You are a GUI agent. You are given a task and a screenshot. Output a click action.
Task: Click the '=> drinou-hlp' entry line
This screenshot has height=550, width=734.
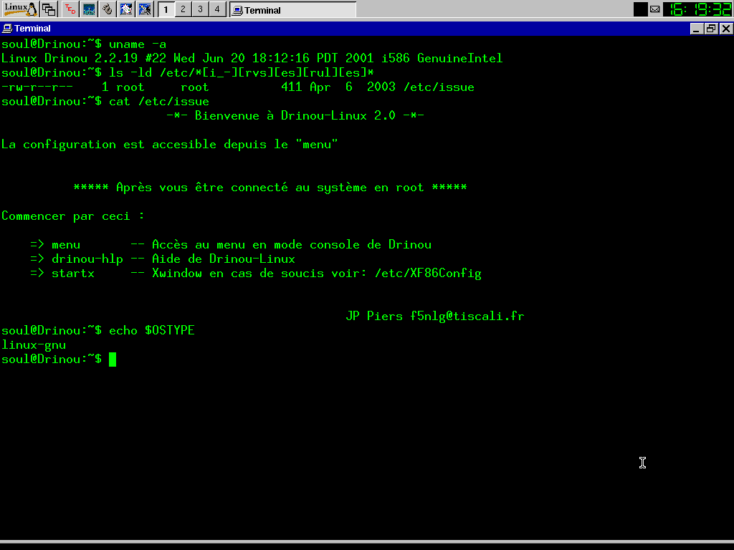163,259
